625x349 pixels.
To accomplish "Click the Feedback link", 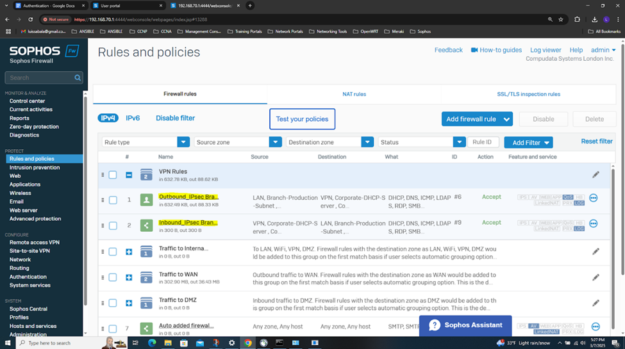I will click(449, 50).
